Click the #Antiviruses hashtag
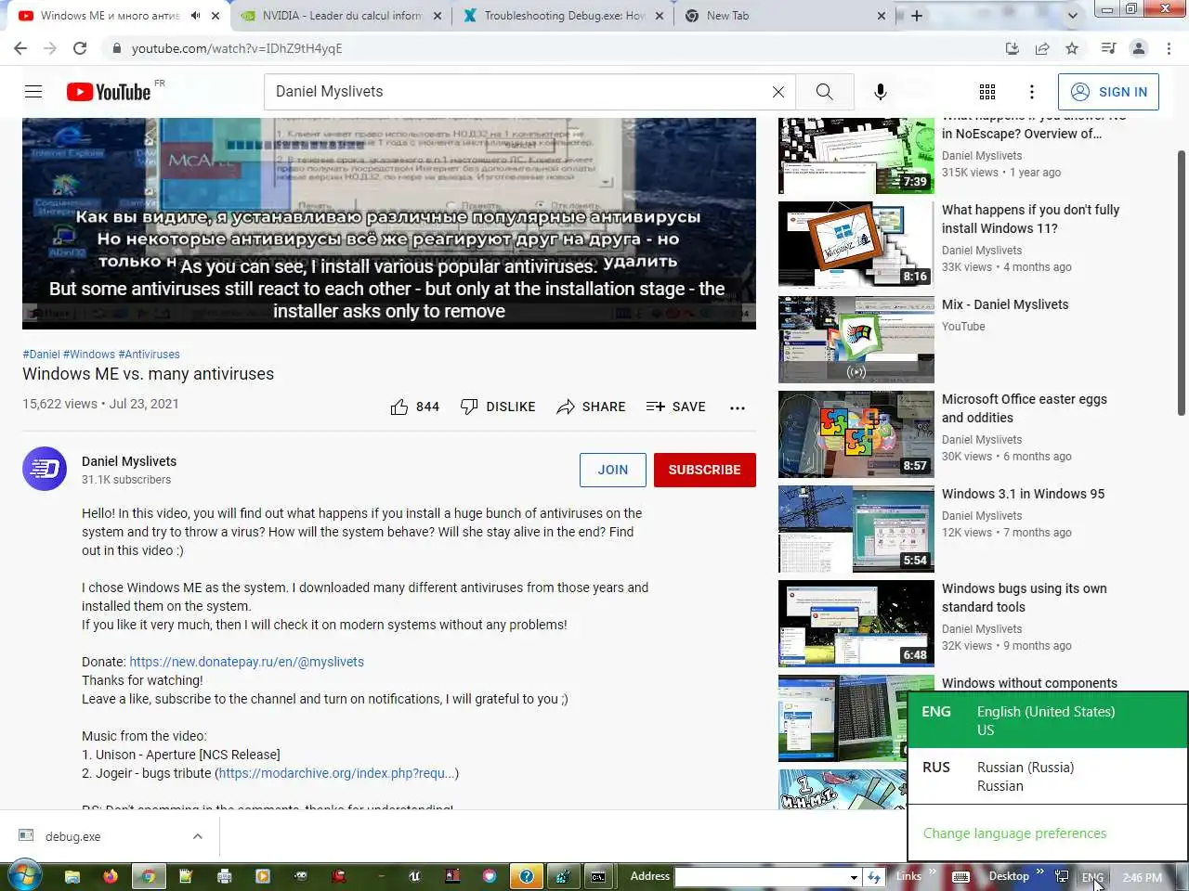This screenshot has width=1189, height=891. [149, 355]
